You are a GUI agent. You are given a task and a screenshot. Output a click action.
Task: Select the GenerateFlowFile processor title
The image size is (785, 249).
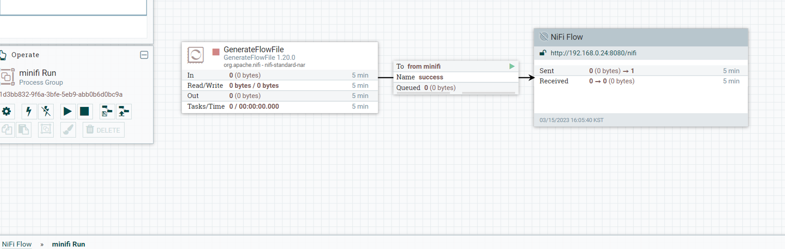click(x=254, y=49)
